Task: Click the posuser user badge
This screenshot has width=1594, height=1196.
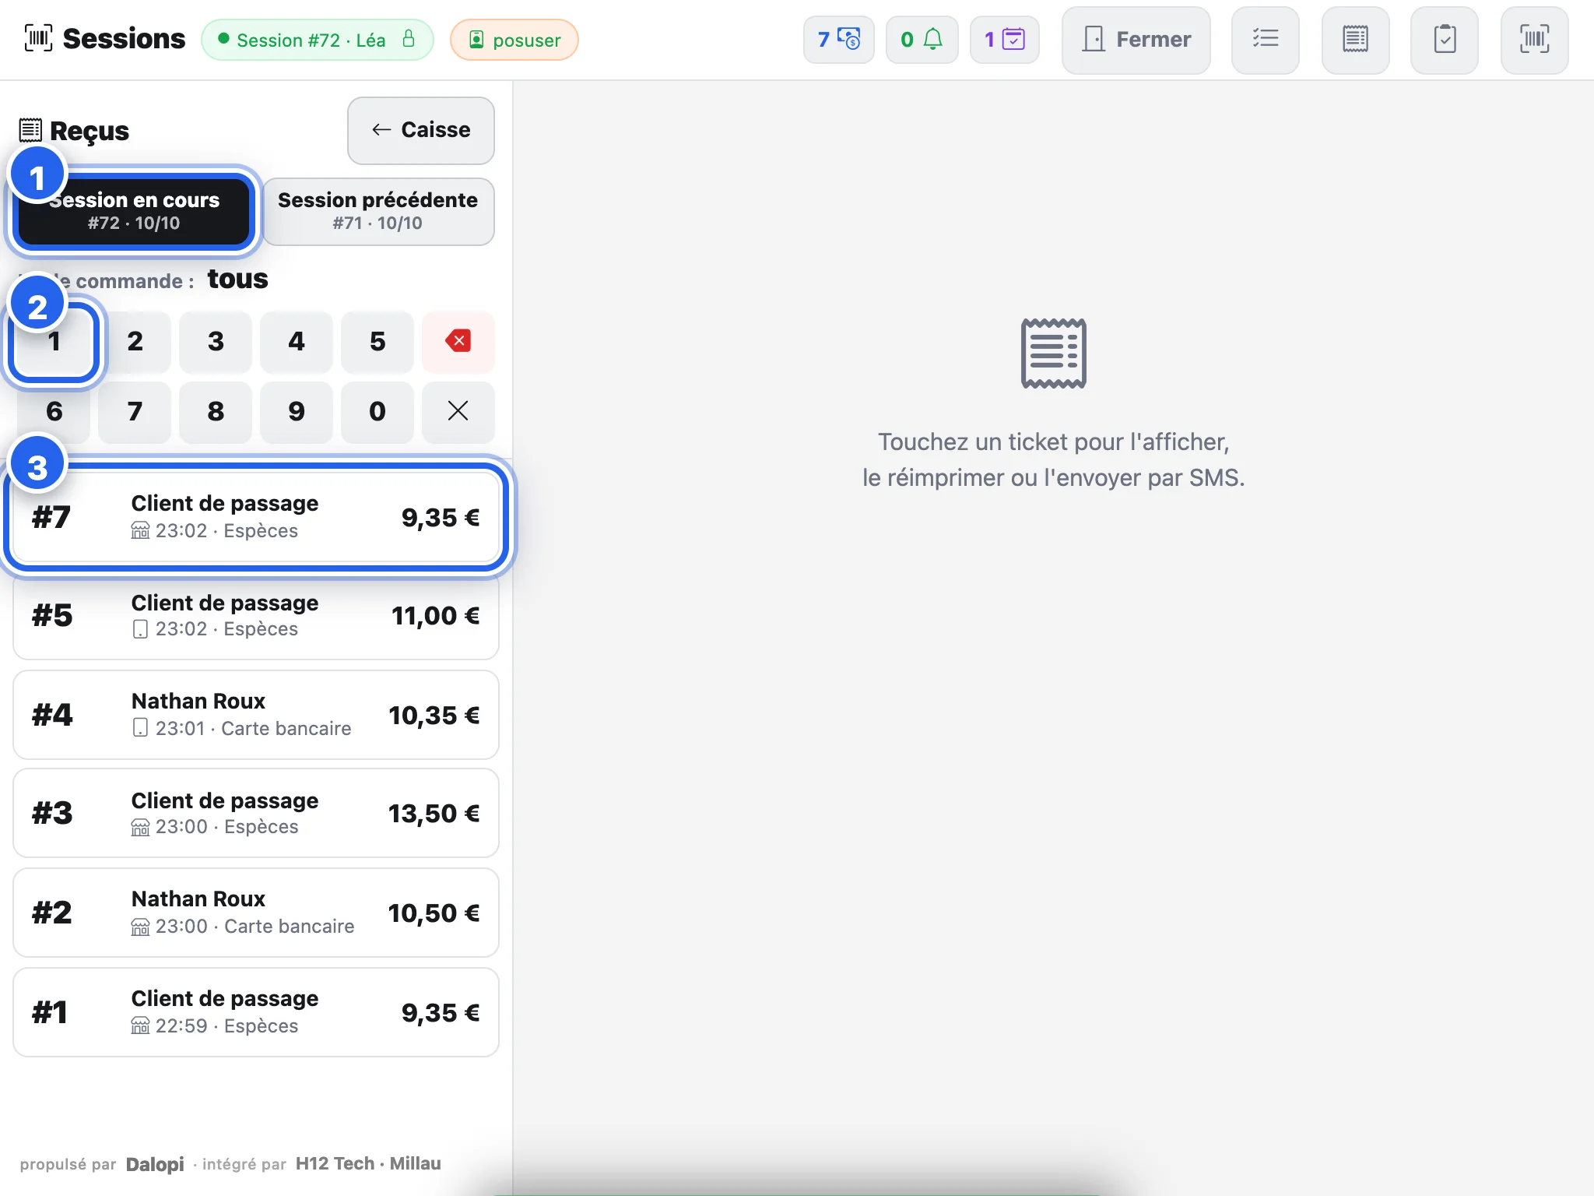Action: point(514,40)
